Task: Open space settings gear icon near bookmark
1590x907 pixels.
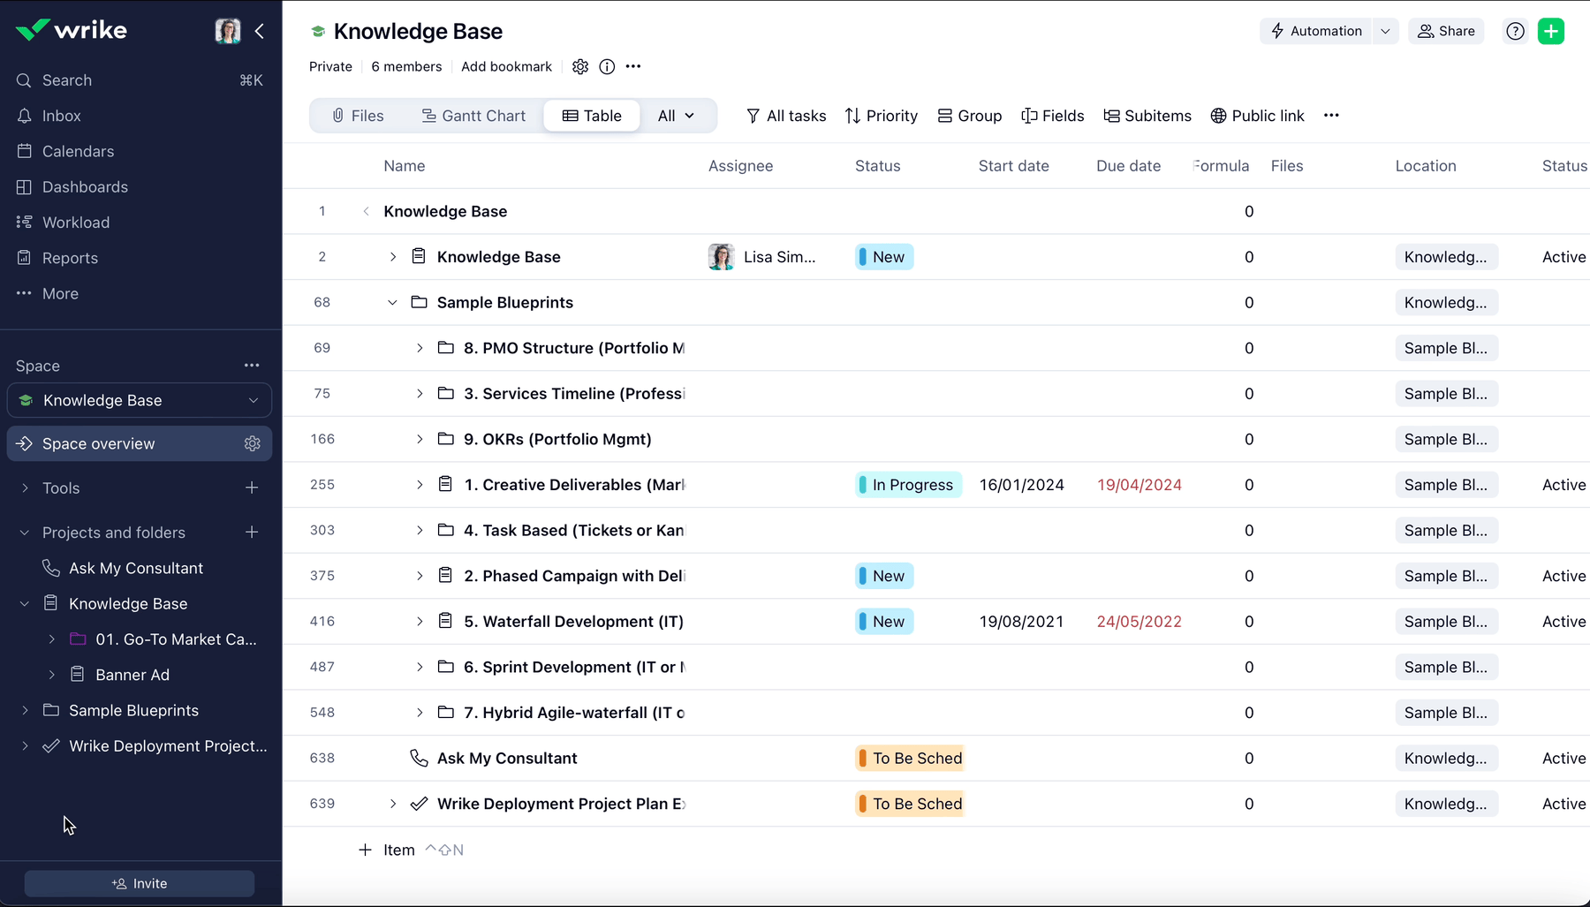Action: [x=580, y=66]
